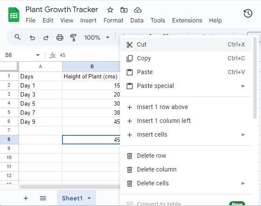Open the 100% zoom dropdown
The image size is (261, 206).
click(x=97, y=37)
